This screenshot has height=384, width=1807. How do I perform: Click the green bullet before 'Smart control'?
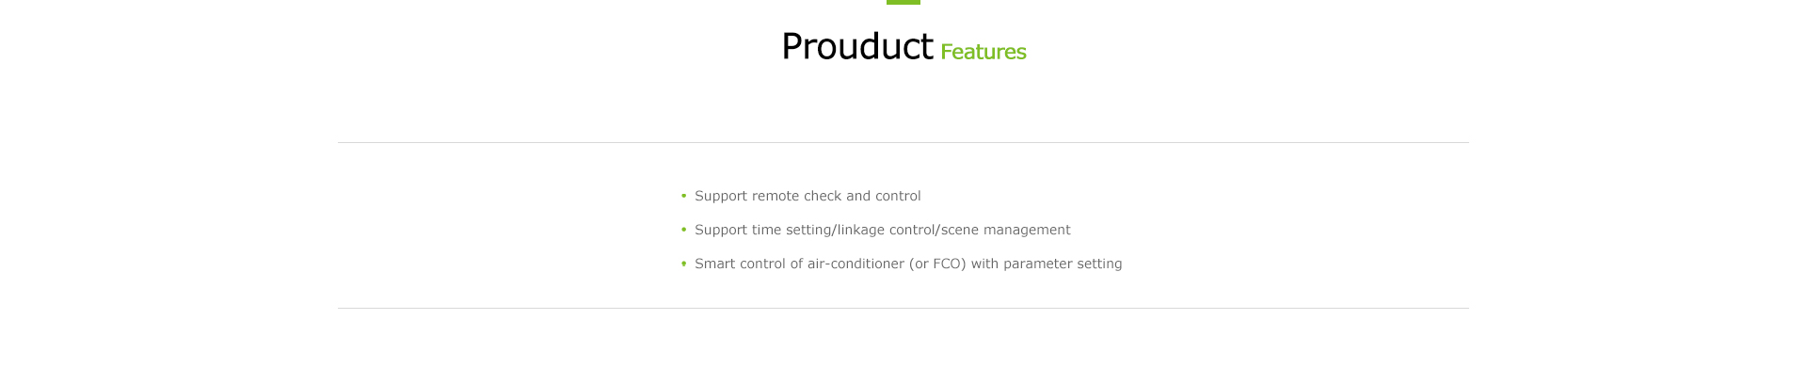coord(684,264)
